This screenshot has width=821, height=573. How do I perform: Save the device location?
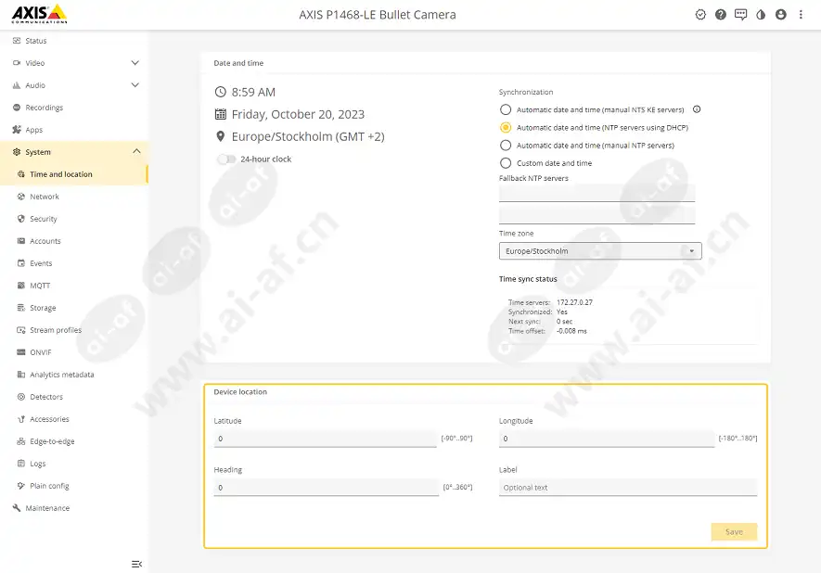point(734,531)
